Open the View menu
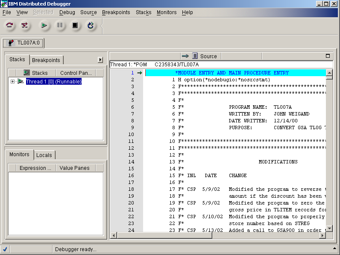This screenshot has width=340, height=255. (x=22, y=12)
